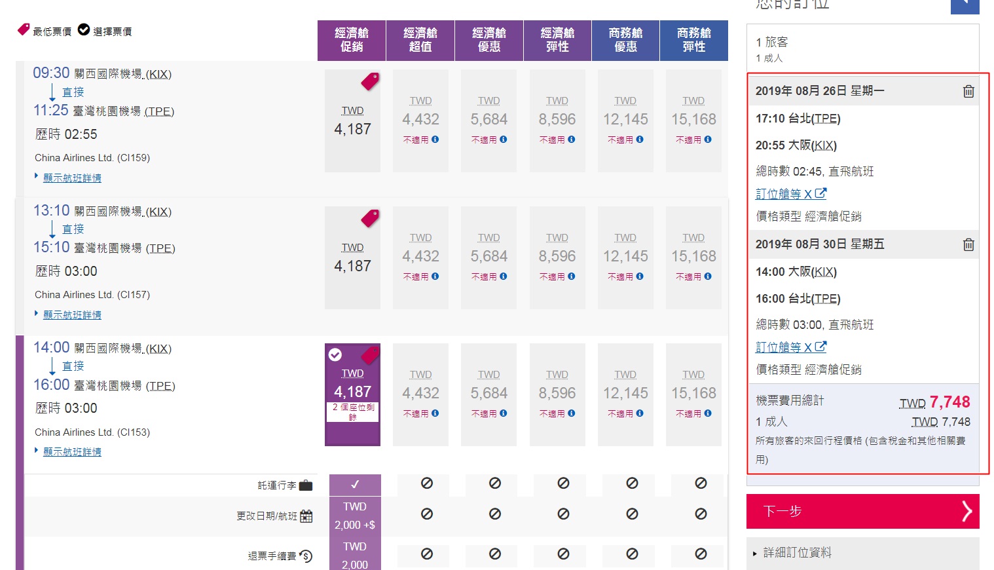Click info icon beside 15,168 on 13:10 flight

pyautogui.click(x=708, y=276)
